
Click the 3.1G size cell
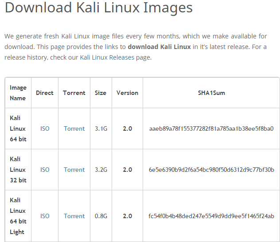tap(101, 129)
